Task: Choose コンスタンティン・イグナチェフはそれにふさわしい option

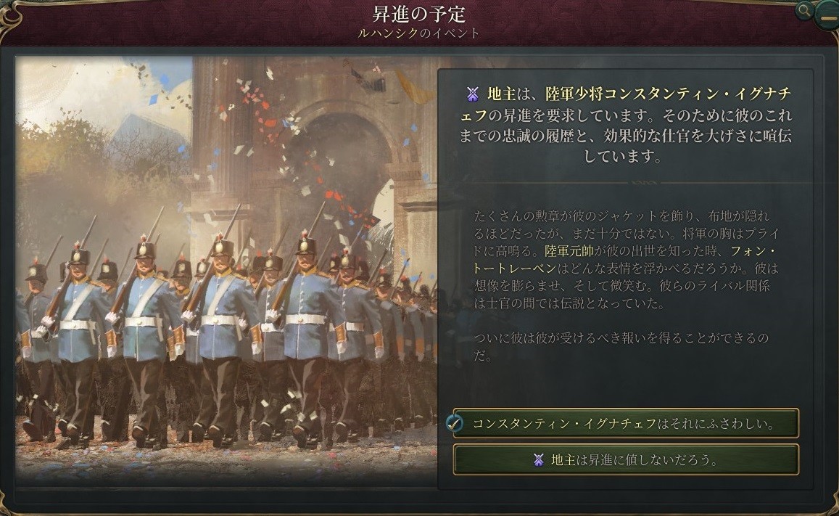Action: click(626, 423)
